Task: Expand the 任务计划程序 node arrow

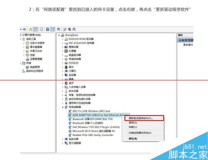Action: pos(24,43)
